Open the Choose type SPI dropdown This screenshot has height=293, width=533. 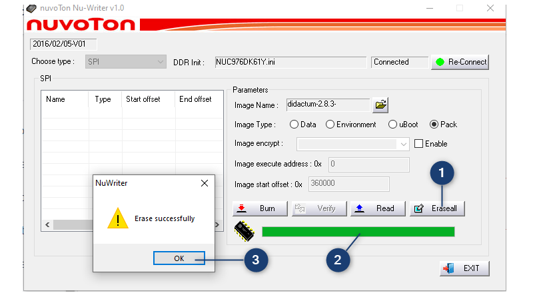[x=126, y=62]
